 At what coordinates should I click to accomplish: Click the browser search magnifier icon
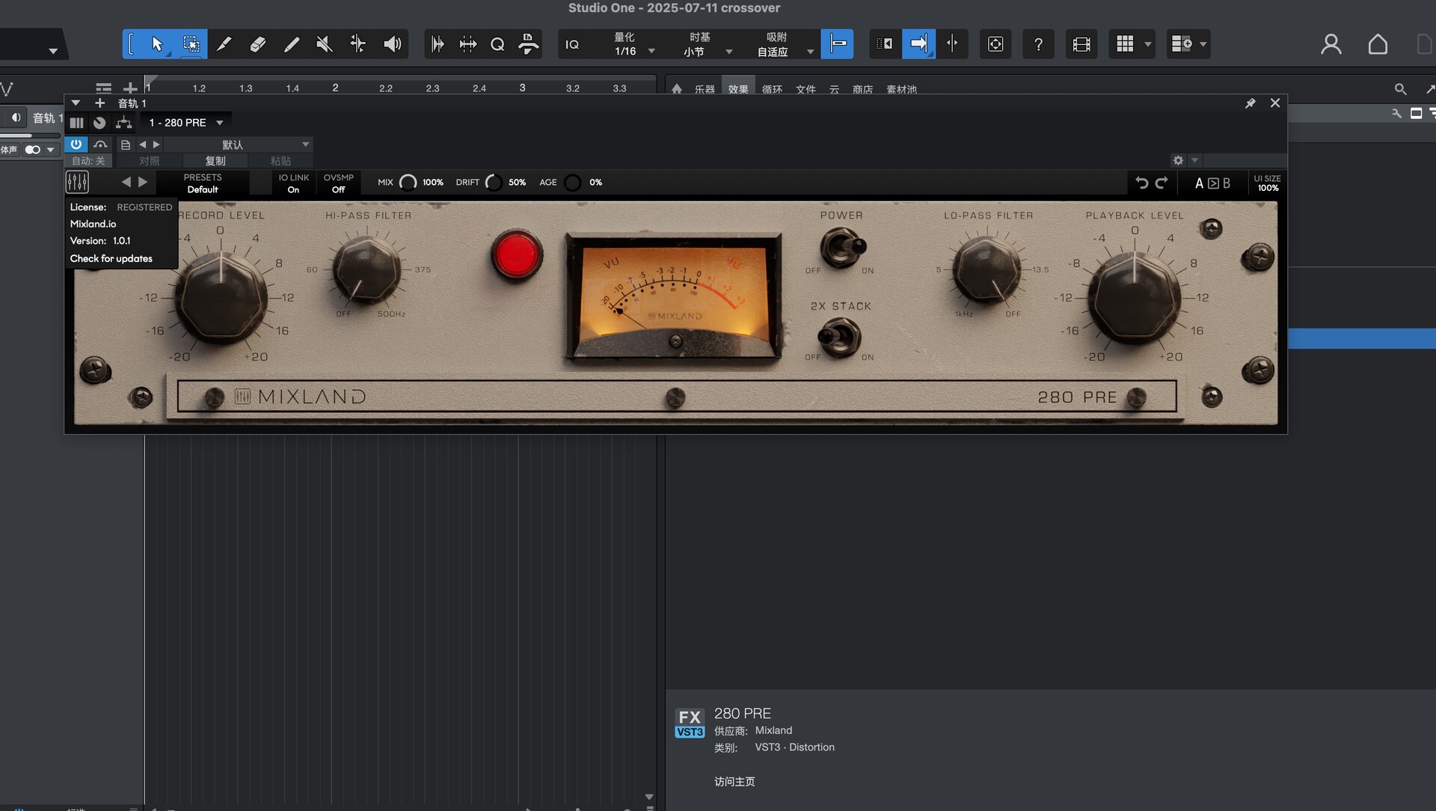1400,89
